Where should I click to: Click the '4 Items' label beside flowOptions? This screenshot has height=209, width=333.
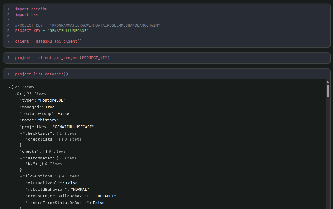coord(70,176)
